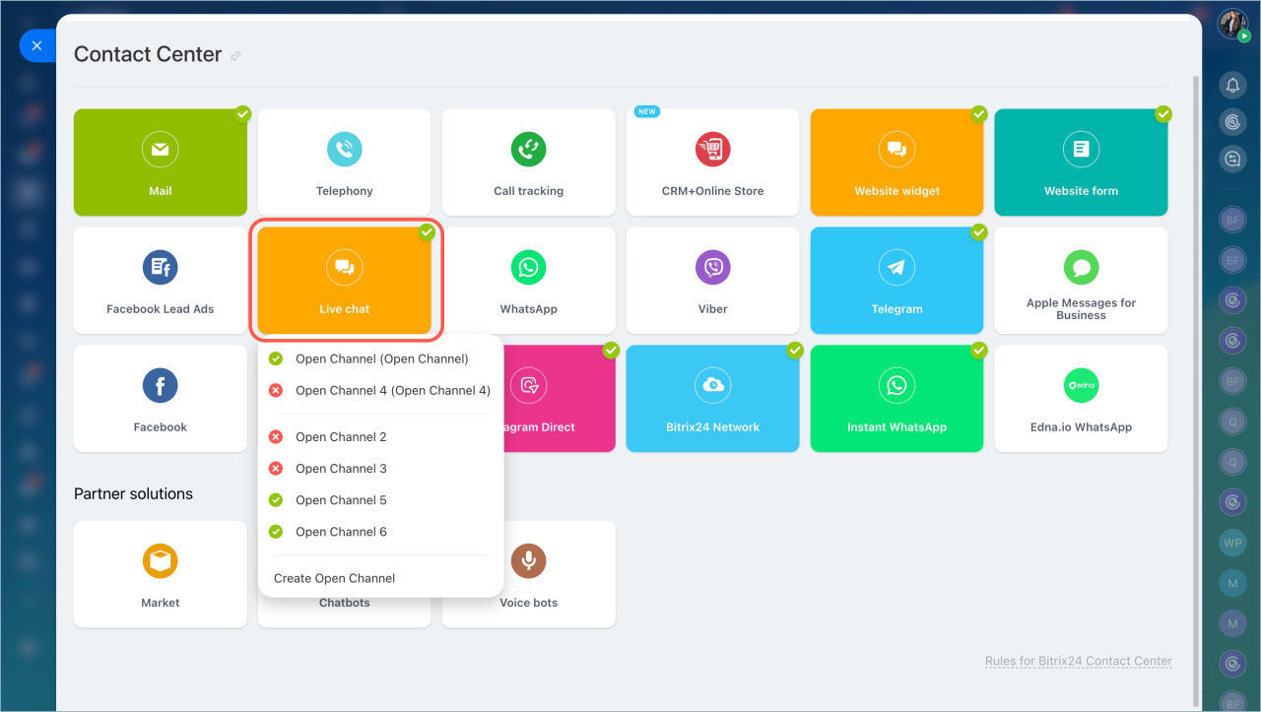Open the Instagram Direct tile
This screenshot has width=1261, height=712.
coord(560,399)
